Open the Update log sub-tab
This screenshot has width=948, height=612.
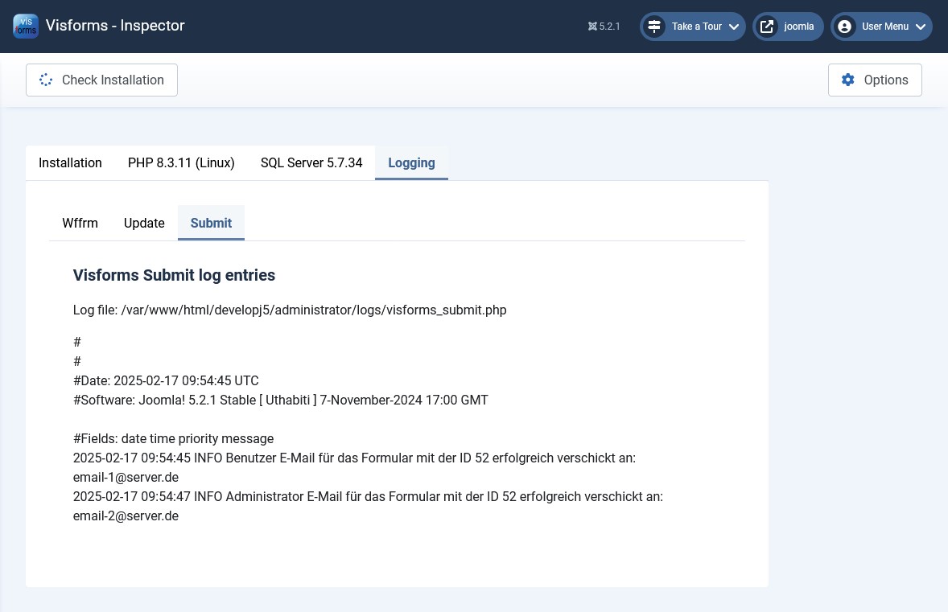tap(144, 223)
